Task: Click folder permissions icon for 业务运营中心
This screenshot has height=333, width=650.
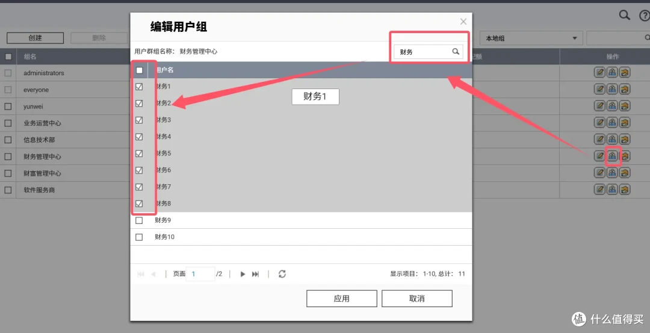Action: pyautogui.click(x=624, y=122)
